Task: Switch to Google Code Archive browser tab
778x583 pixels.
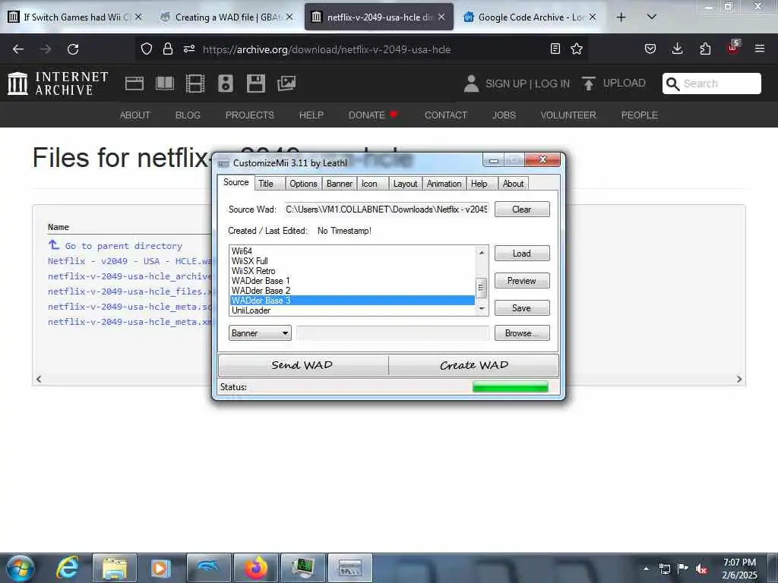Action: [530, 17]
